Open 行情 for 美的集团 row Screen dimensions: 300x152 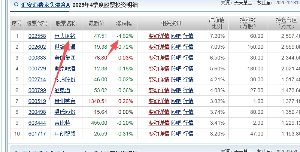[188, 58]
